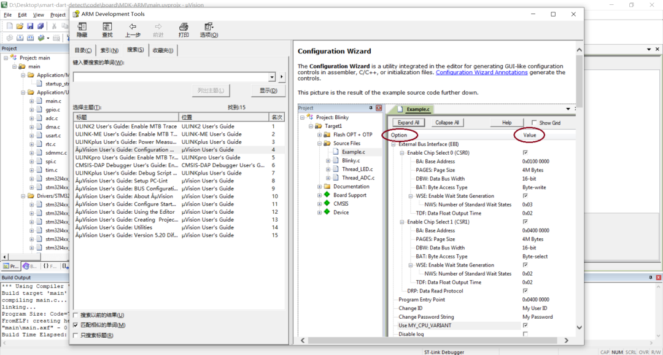Click the Save All icon in µVision toolbar

pyautogui.click(x=40, y=26)
